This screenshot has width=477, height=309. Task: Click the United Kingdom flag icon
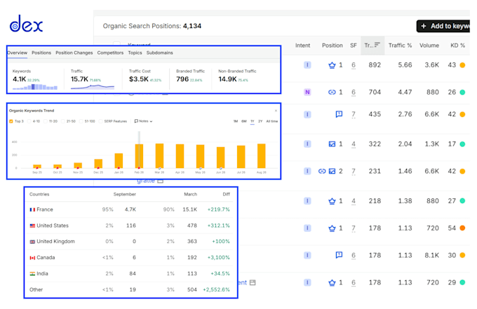coord(32,242)
